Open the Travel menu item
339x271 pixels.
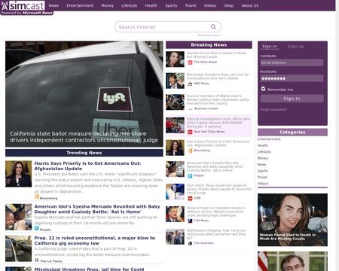pos(191,5)
